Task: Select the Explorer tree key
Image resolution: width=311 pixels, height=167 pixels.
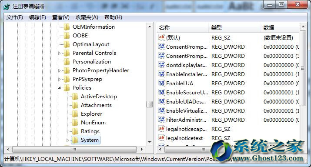Action: [91, 114]
